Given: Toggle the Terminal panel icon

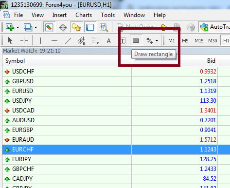Looking at the screenshot, I should click(90, 27).
